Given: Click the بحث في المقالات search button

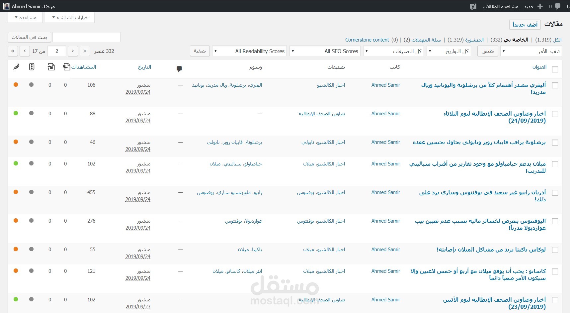Looking at the screenshot, I should tap(29, 37).
